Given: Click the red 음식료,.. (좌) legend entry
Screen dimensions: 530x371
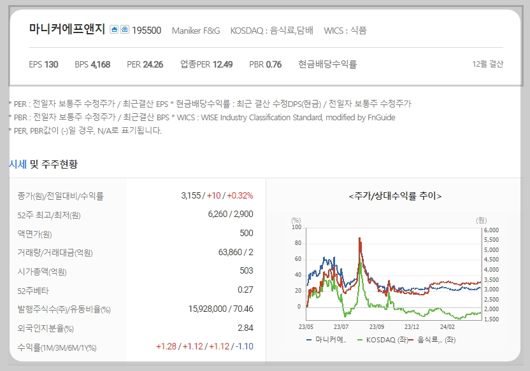Looking at the screenshot, I should point(433,340).
